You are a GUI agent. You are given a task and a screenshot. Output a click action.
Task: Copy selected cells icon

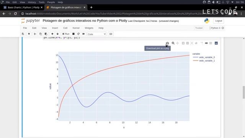pyautogui.click(x=41, y=34)
